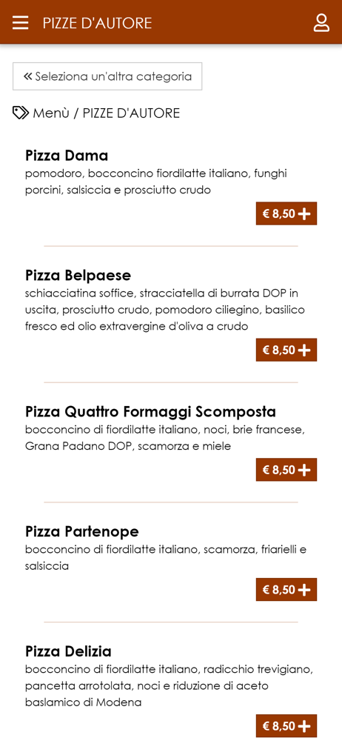Select Pizza Delizia title
This screenshot has width=342, height=741.
coord(68,651)
